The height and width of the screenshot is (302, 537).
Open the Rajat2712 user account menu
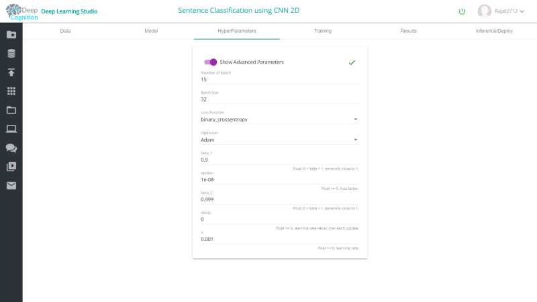[x=501, y=11]
